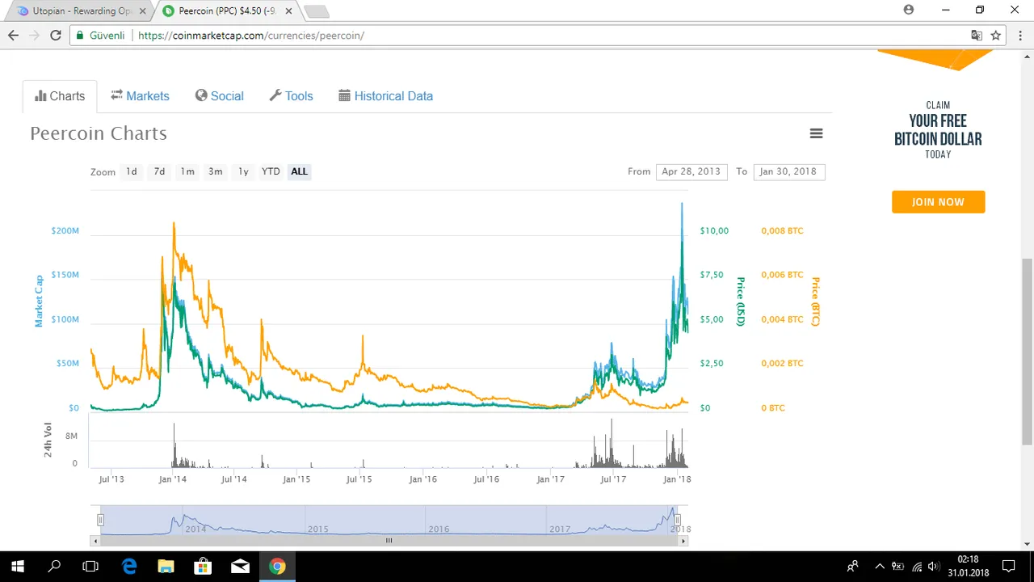
Task: Click the green secure lock icon
Action: [x=79, y=36]
